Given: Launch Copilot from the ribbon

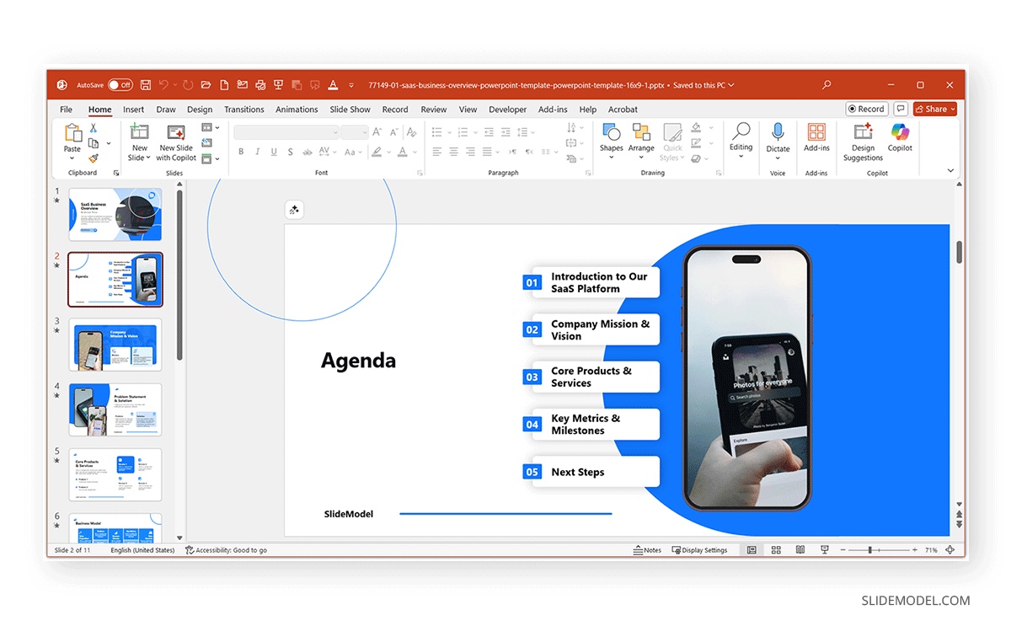Looking at the screenshot, I should pyautogui.click(x=900, y=136).
